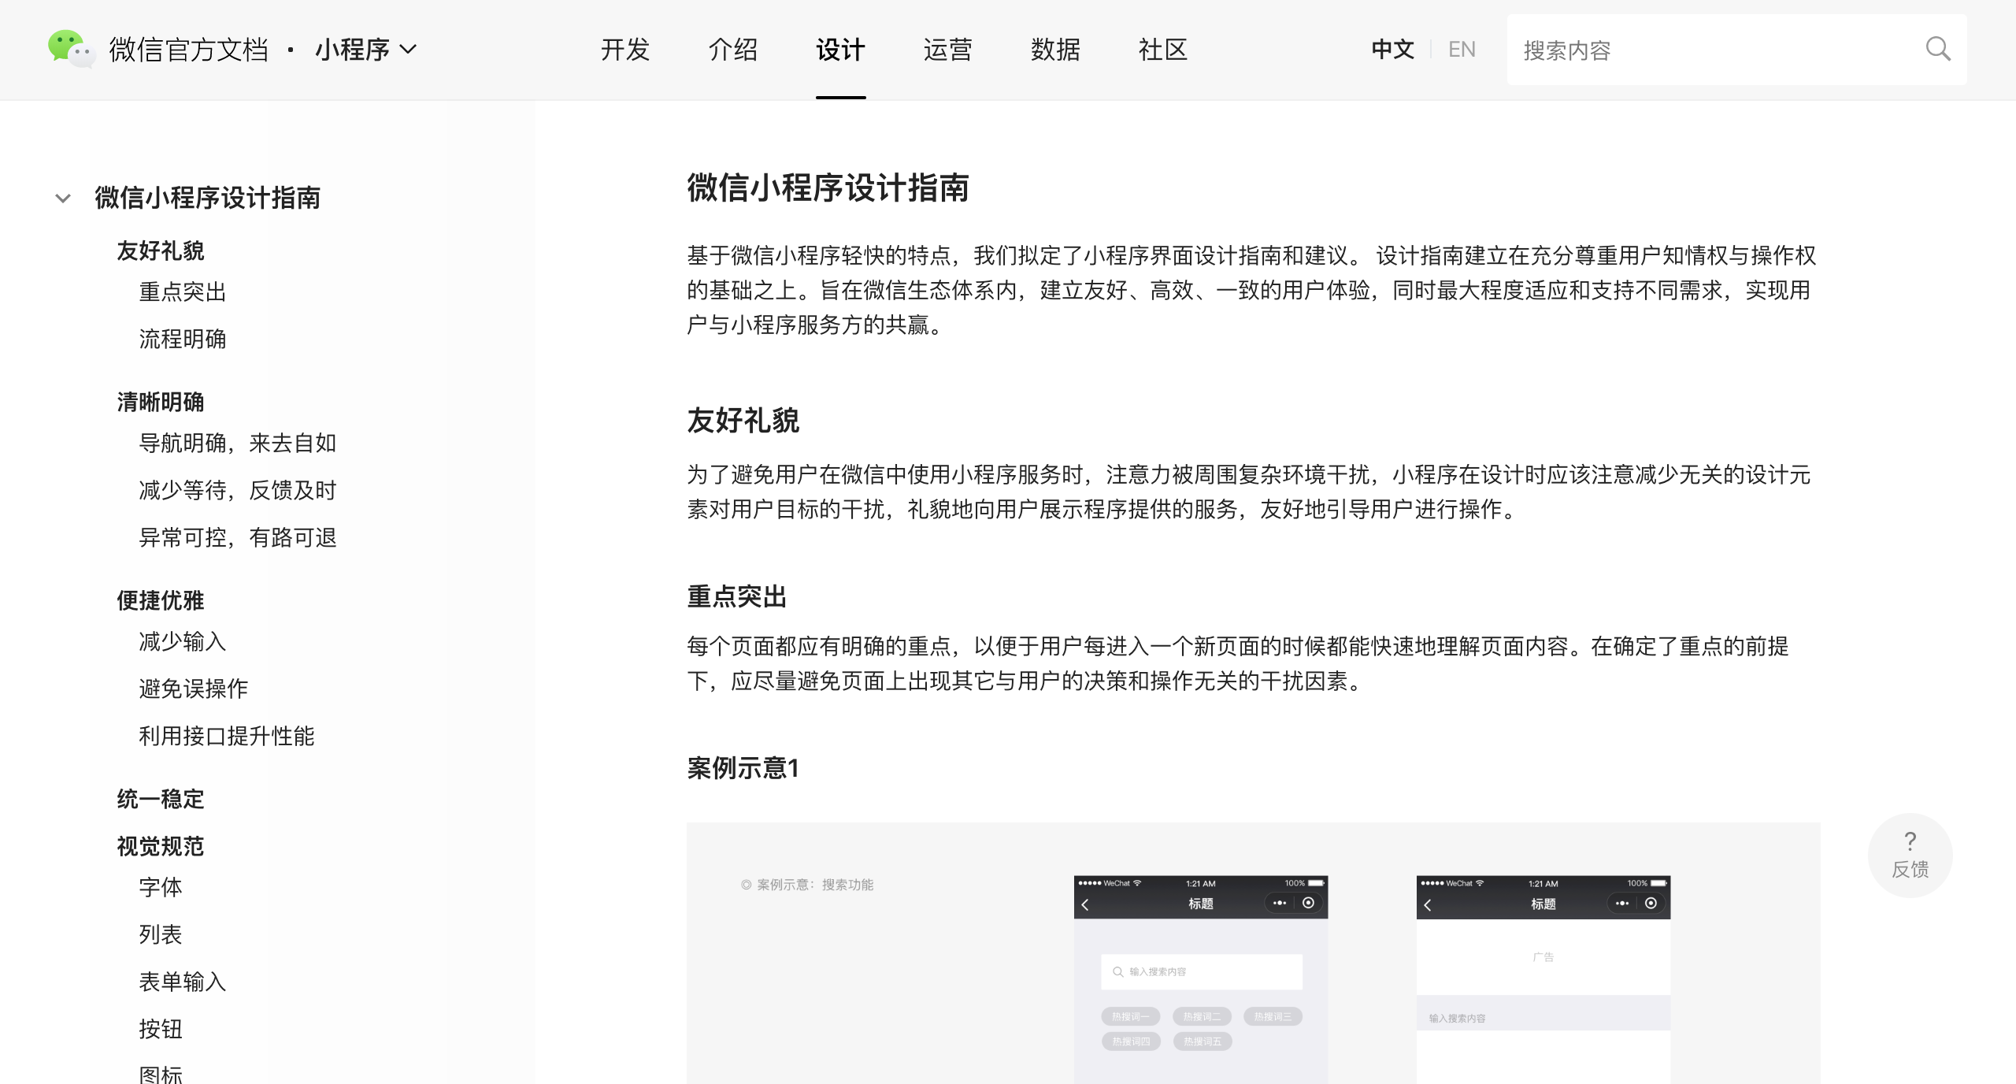Click the main page title 微信小程序设计指南
Viewport: 2016px width, 1084px height.
[828, 188]
